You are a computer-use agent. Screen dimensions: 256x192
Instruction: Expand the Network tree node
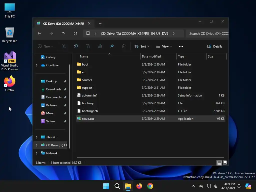point(36,153)
